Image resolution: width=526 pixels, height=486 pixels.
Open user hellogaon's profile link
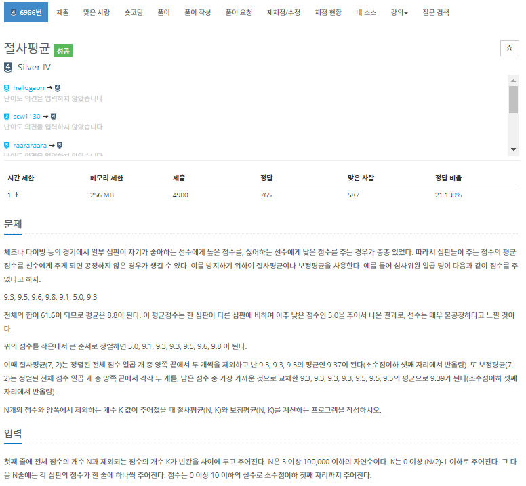click(28, 88)
